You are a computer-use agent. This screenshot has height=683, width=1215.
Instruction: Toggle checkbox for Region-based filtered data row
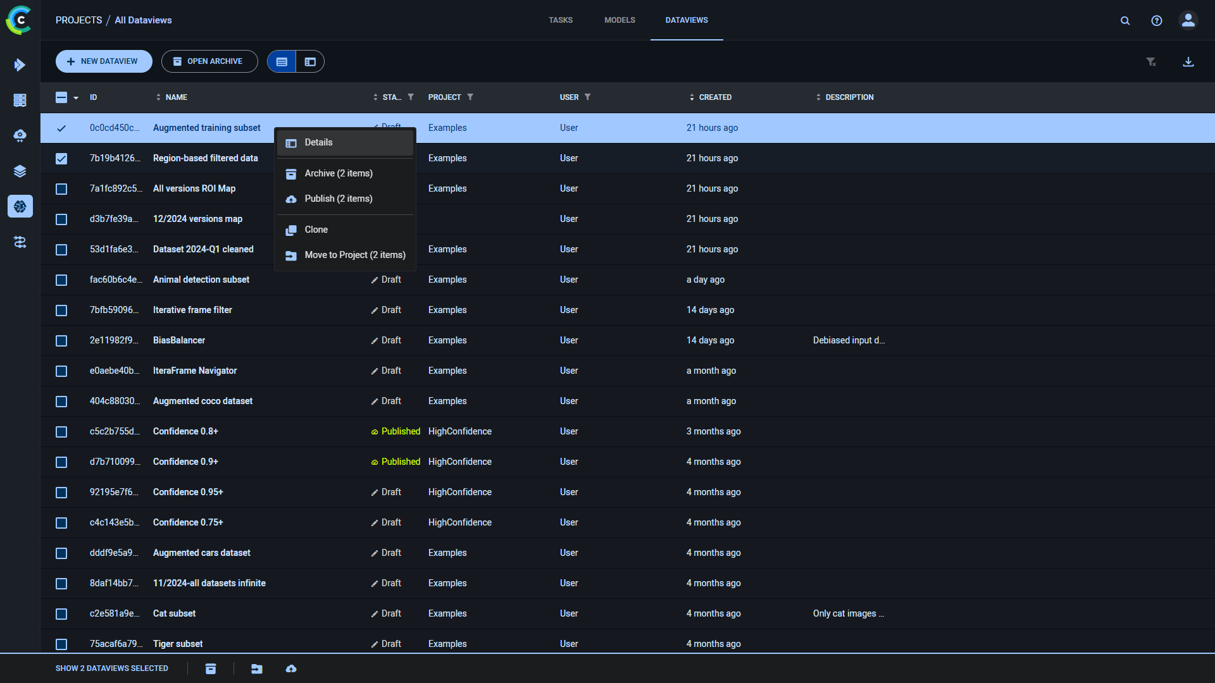62,159
